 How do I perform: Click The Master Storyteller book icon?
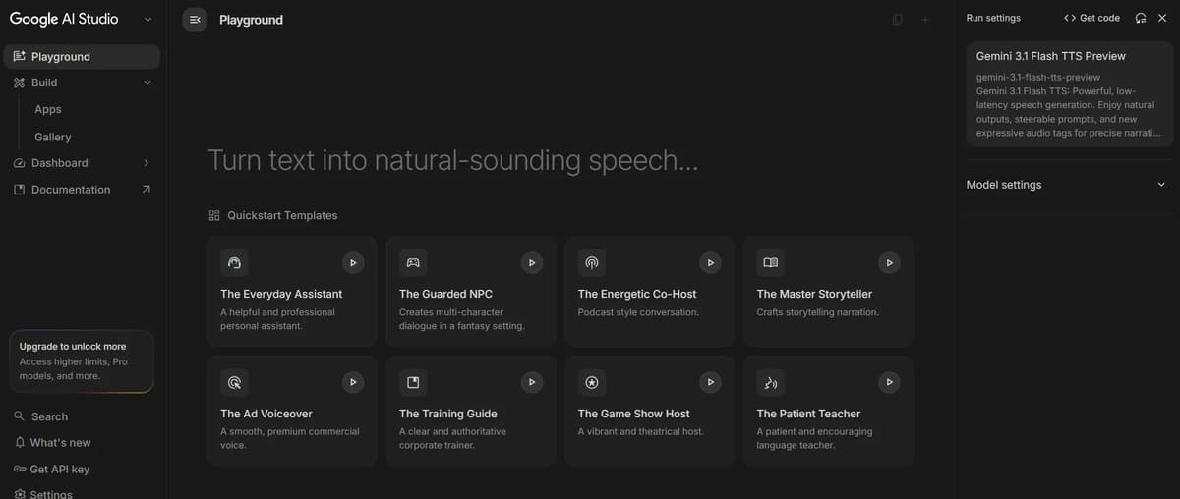(771, 262)
